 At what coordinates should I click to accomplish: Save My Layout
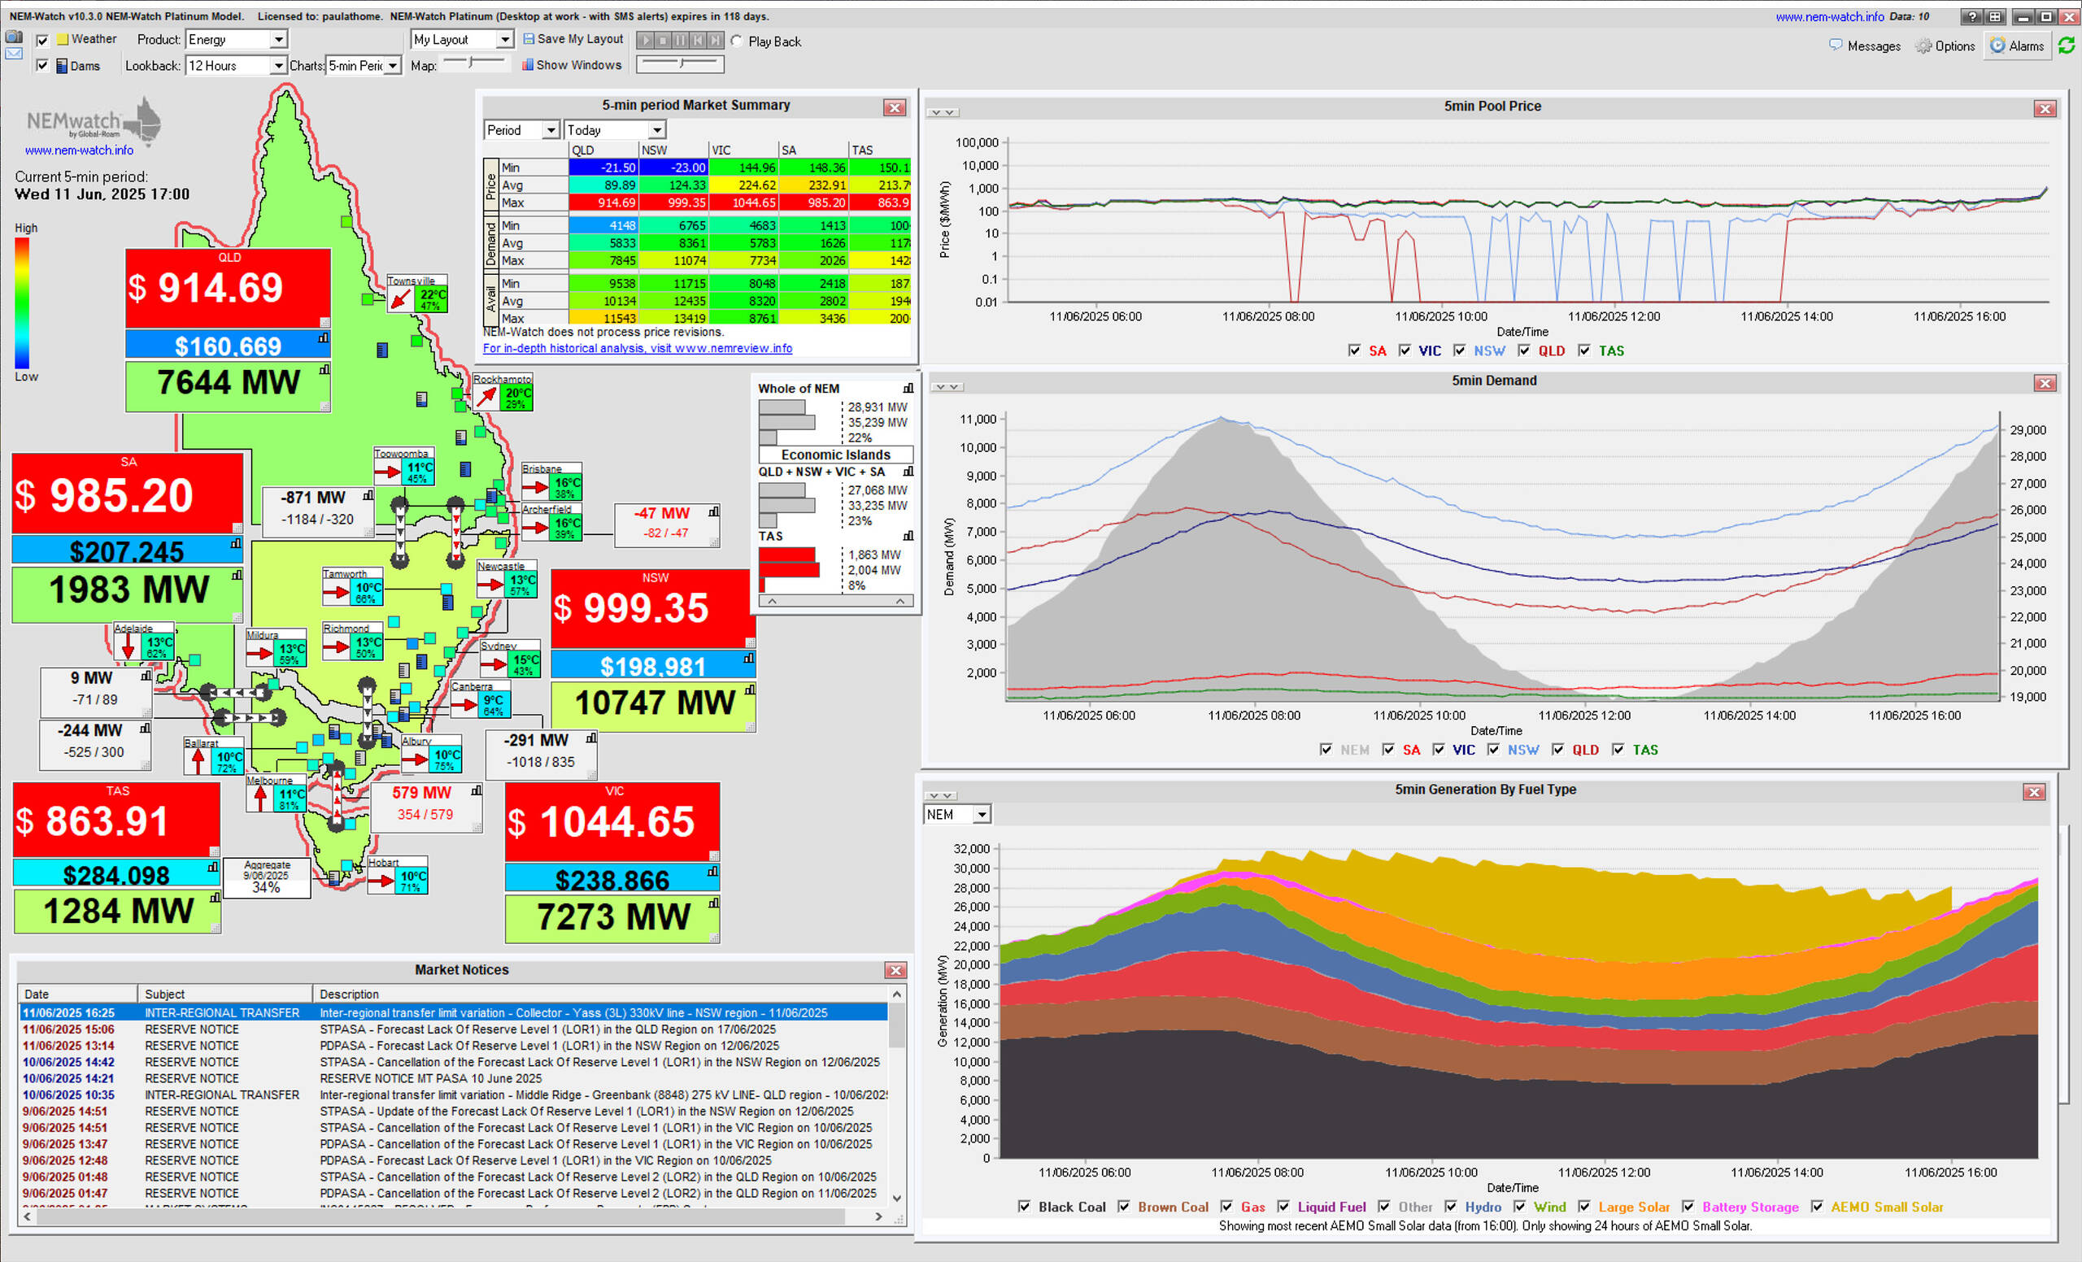573,39
